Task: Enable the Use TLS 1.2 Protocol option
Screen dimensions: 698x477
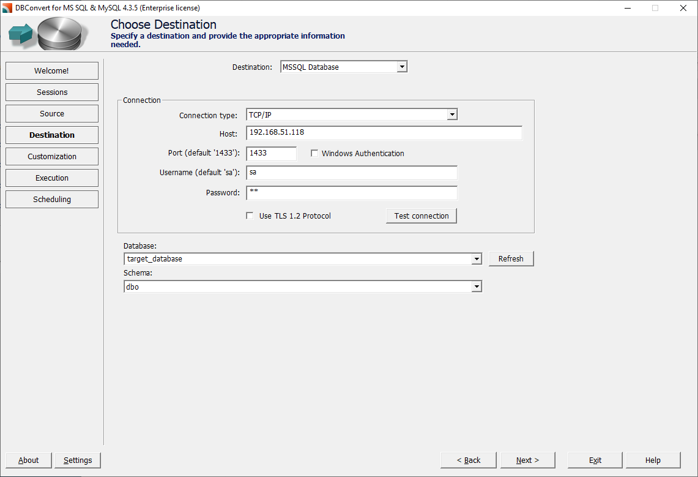Action: [250, 215]
